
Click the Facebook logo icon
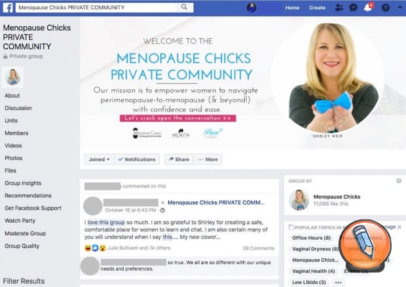pos(8,7)
